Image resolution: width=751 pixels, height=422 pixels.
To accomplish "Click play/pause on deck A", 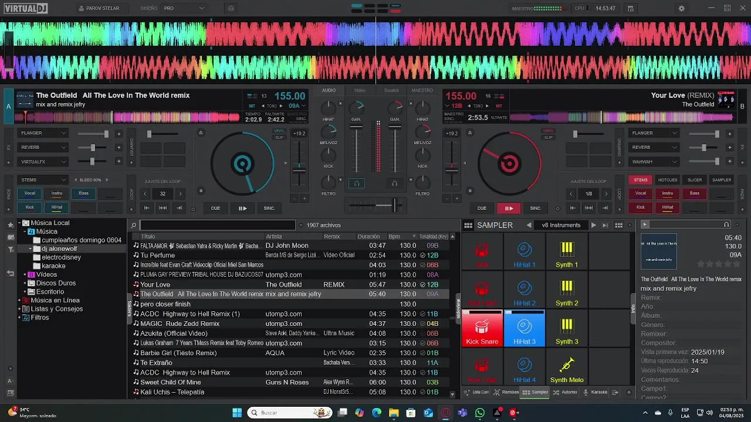I will coord(242,208).
